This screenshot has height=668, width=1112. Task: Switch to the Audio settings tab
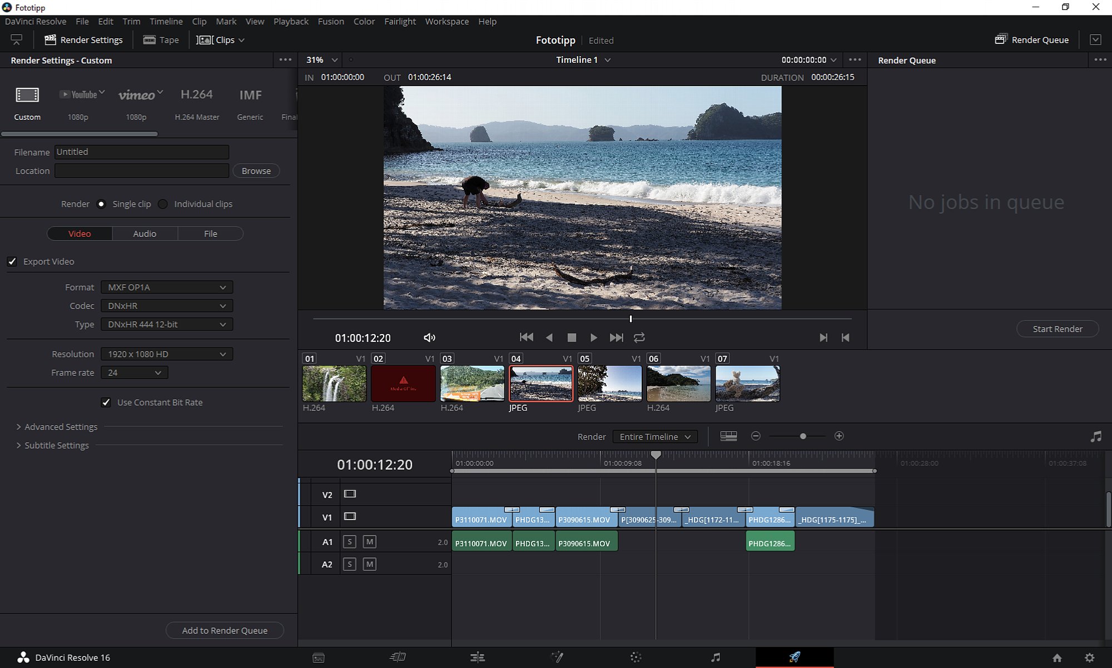[x=145, y=233]
